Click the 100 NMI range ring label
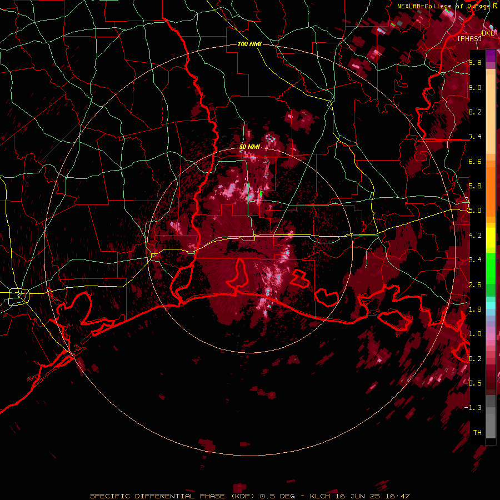The height and width of the screenshot is (500, 500). 249,44
